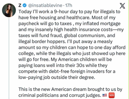Open the 17h timestamp permalink

click(69, 5)
